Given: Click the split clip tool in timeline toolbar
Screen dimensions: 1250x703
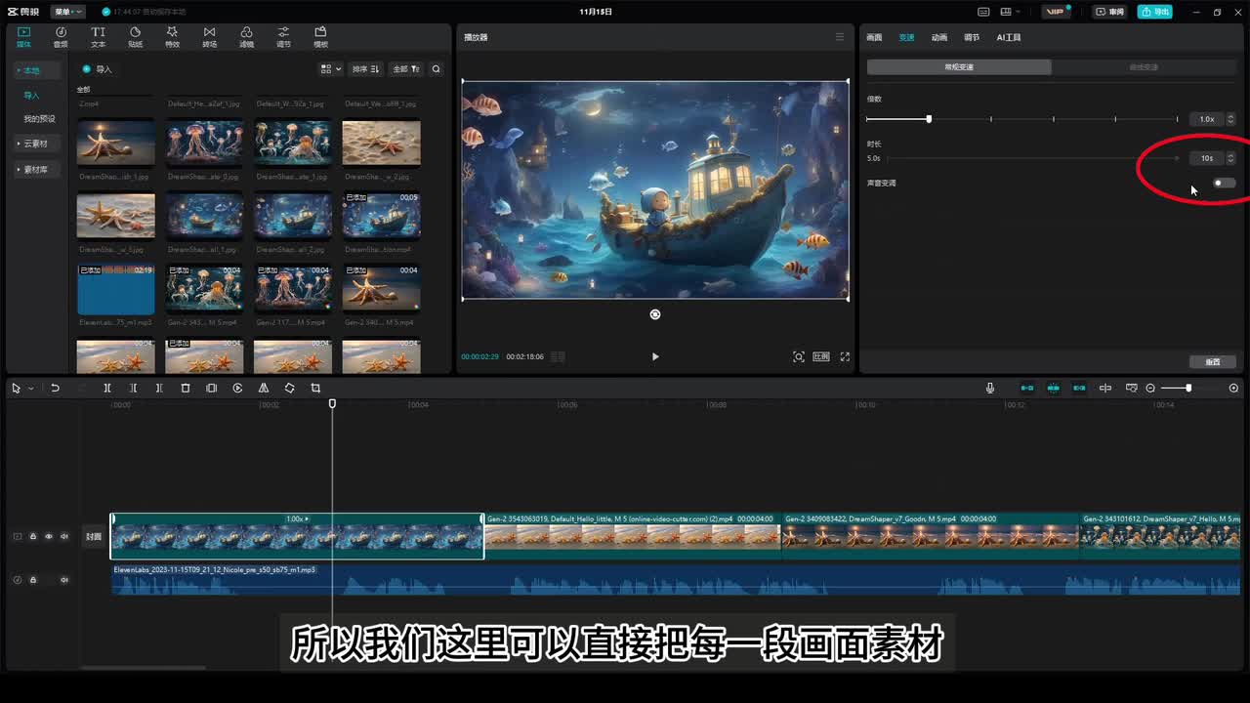Looking at the screenshot, I should coord(107,388).
